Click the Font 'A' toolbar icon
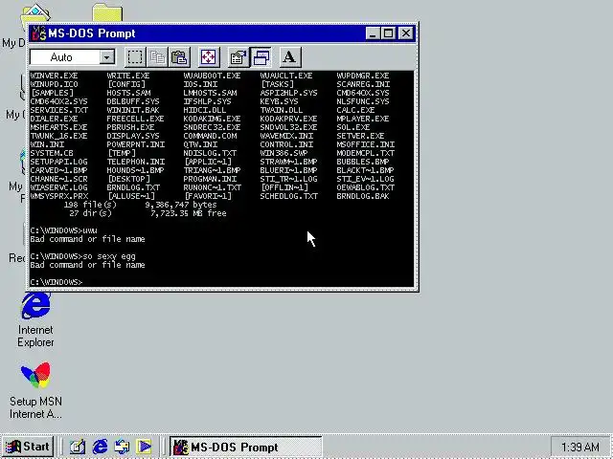Image resolution: width=613 pixels, height=459 pixels. (x=289, y=57)
